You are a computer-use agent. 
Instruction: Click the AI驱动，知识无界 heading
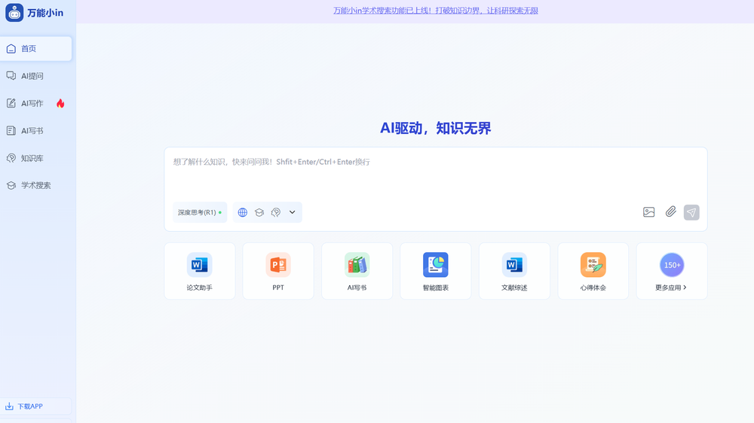tap(436, 128)
